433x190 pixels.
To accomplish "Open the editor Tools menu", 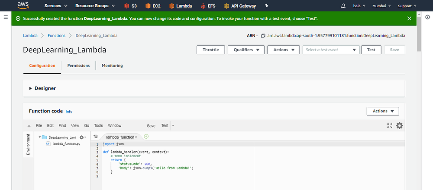I will tap(99, 125).
